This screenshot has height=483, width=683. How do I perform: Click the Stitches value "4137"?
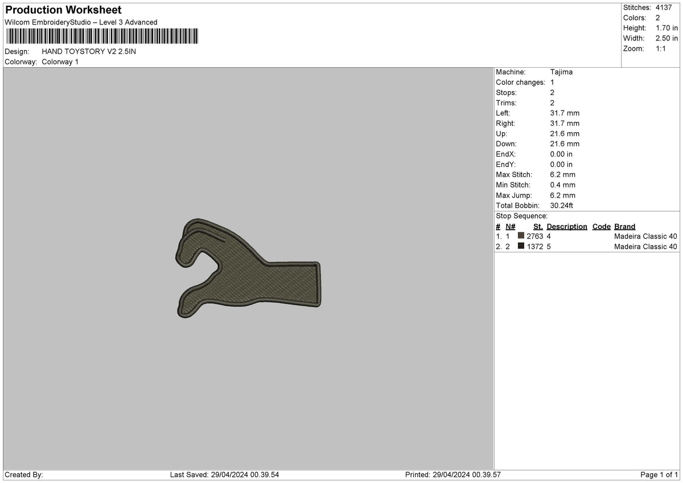coord(665,7)
